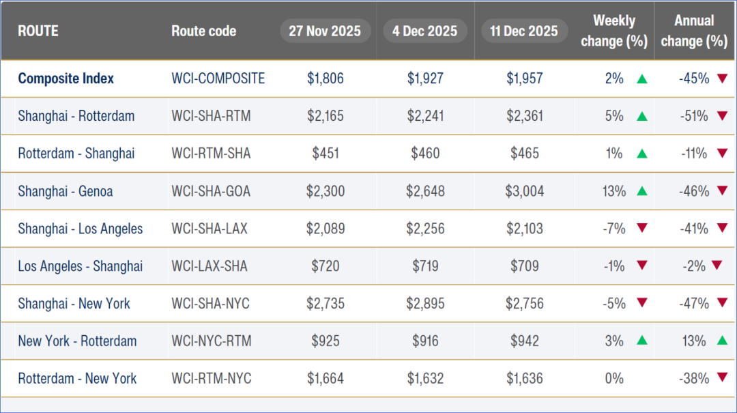Click the Annual change (%) header
This screenshot has width=737, height=413.
[694, 31]
